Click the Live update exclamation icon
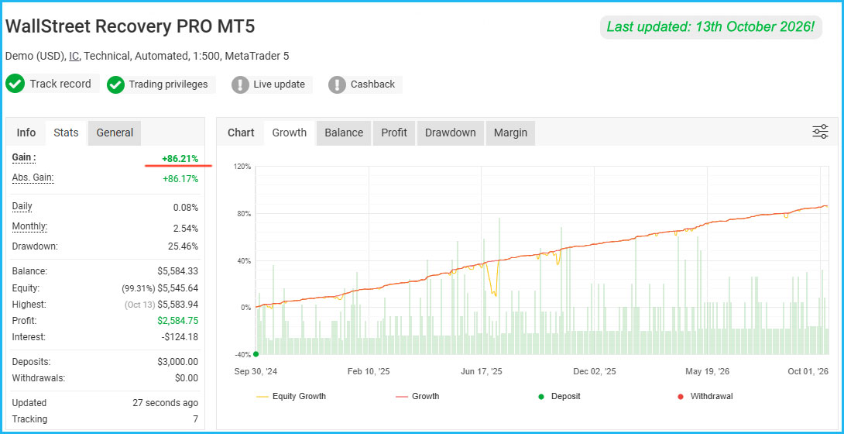Screen dimensions: 844x434 [240, 84]
